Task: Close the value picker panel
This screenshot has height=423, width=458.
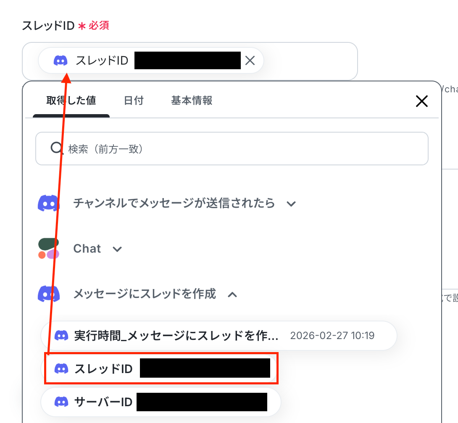Action: 422,101
